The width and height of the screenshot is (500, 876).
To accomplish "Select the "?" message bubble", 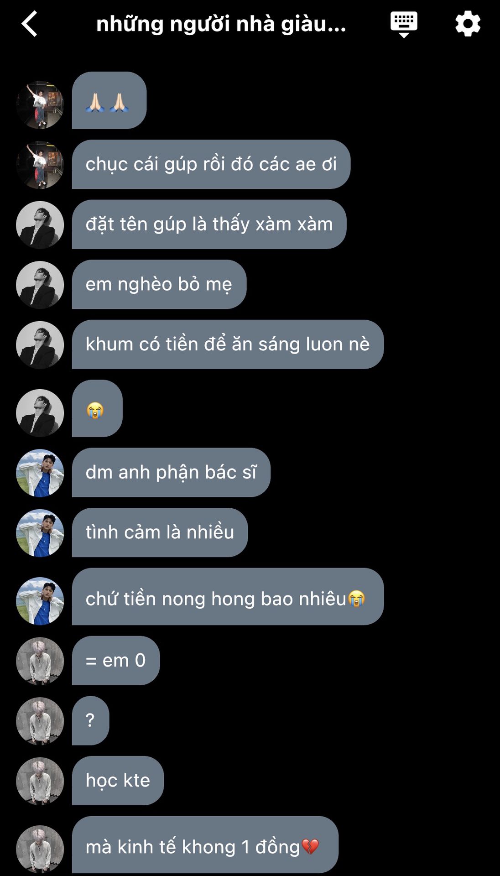I will (x=90, y=721).
